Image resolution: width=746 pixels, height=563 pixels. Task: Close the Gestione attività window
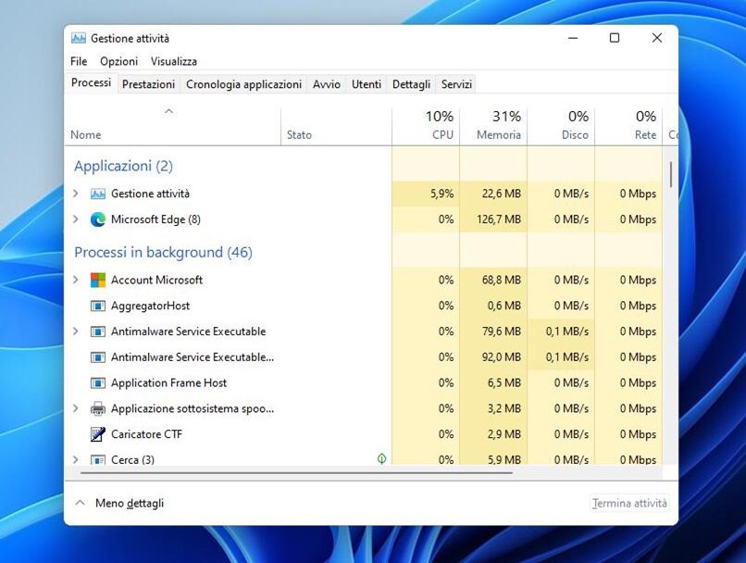click(x=657, y=38)
